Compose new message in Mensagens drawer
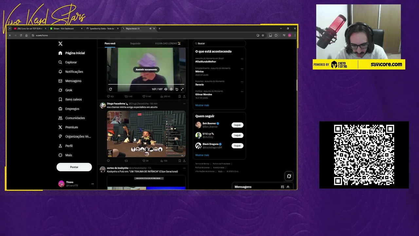The image size is (419, 236). 282,187
